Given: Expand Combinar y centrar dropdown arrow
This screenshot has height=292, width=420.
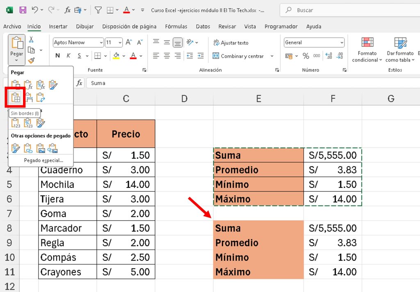Looking at the screenshot, I should tap(272, 56).
